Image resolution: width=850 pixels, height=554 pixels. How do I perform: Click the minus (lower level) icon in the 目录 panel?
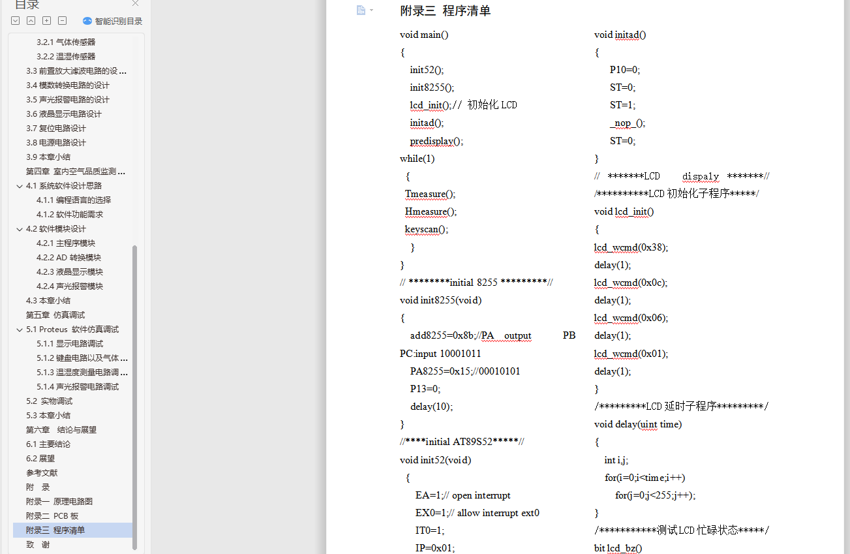pyautogui.click(x=63, y=21)
